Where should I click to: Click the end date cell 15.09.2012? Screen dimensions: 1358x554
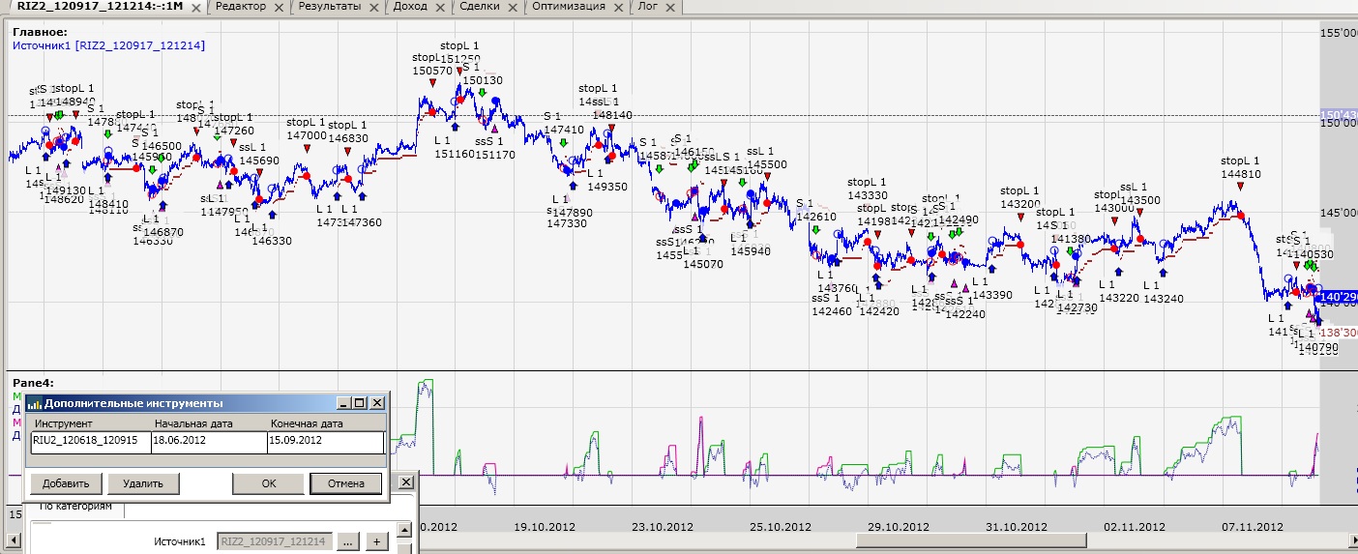(324, 440)
